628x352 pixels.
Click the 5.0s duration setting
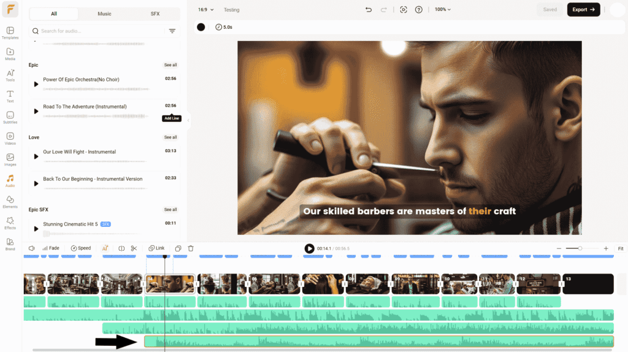coord(224,27)
